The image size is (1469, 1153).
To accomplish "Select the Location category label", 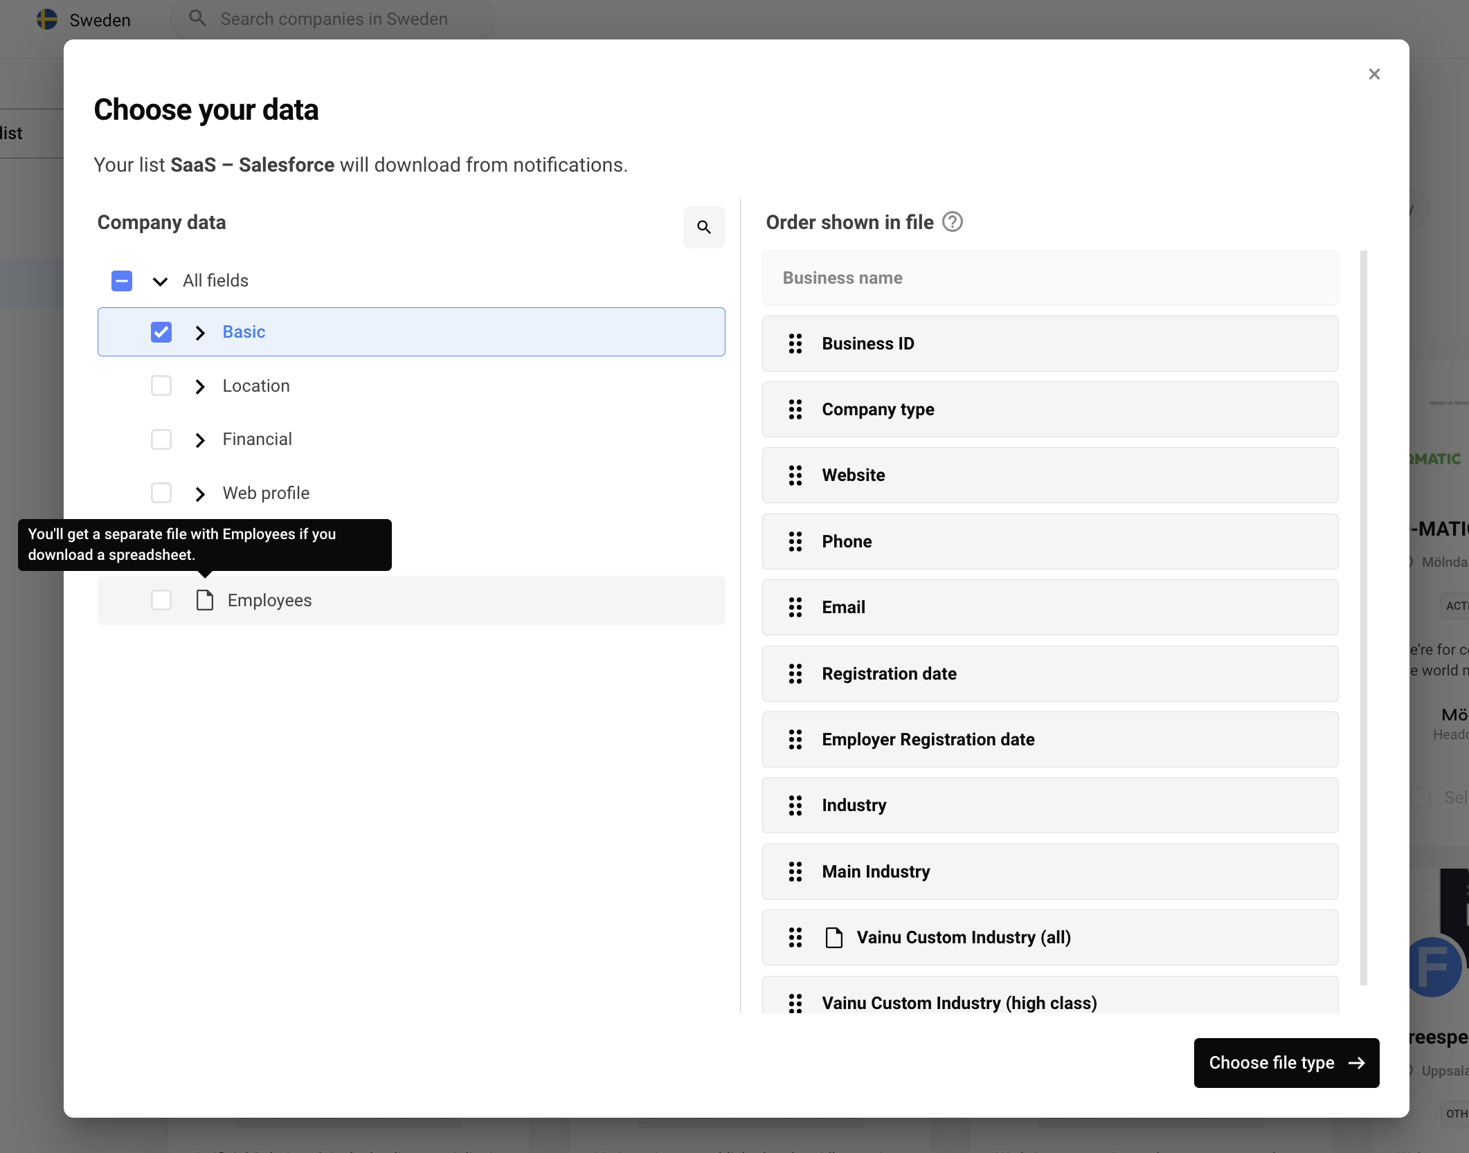I will pyautogui.click(x=256, y=385).
